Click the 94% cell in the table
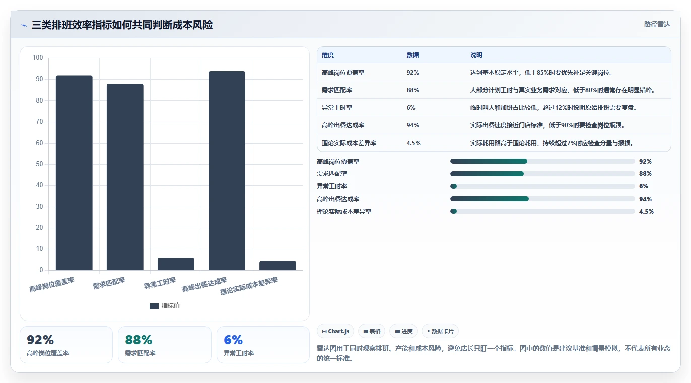691x383 pixels. (x=412, y=125)
